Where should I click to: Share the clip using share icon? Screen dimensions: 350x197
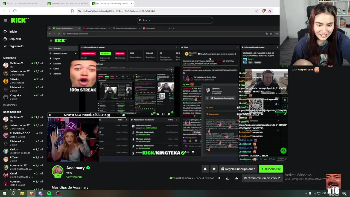click(219, 178)
